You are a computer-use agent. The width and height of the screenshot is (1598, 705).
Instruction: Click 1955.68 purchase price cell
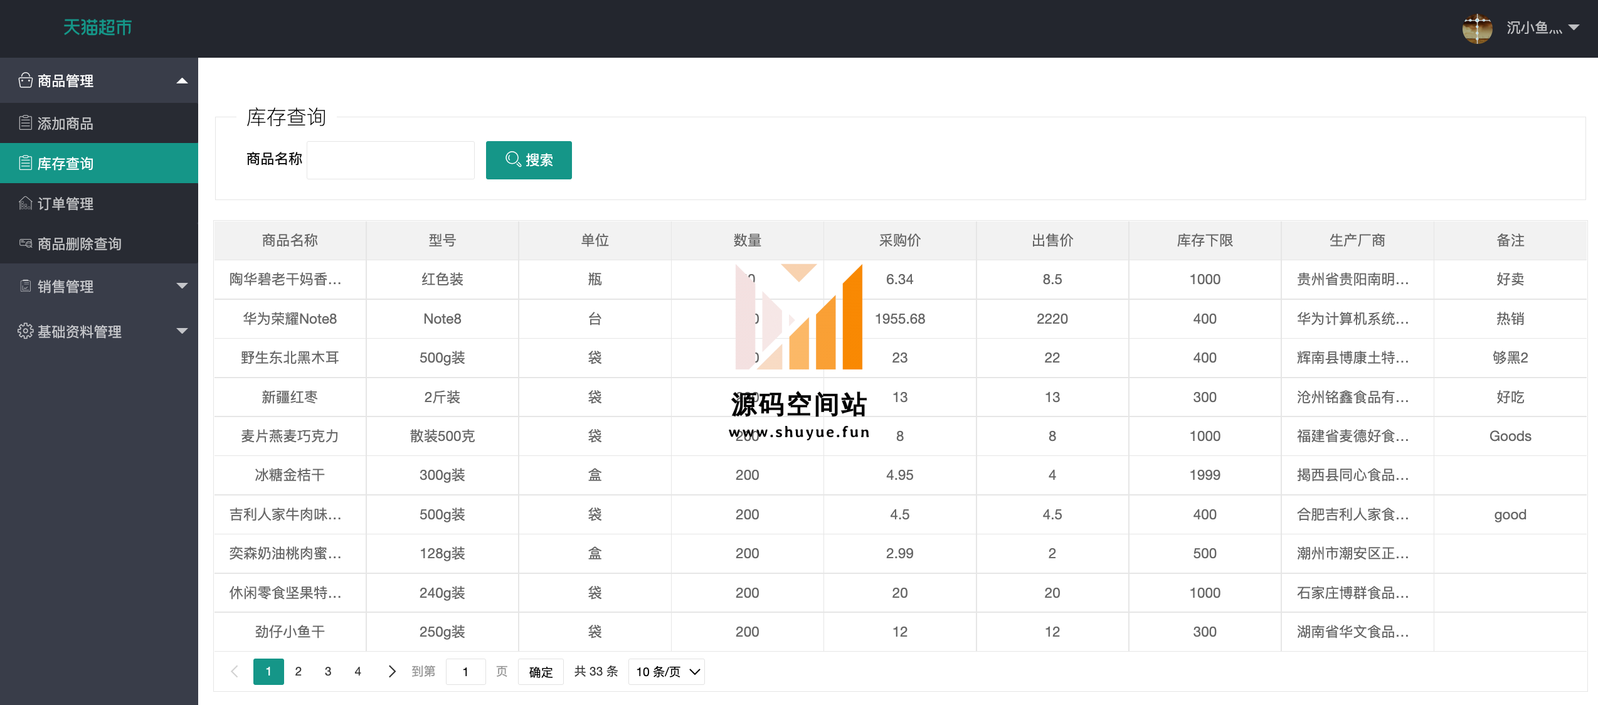(900, 319)
